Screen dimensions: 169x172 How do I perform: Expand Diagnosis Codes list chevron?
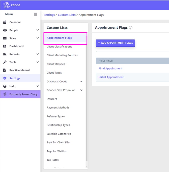[81, 82]
